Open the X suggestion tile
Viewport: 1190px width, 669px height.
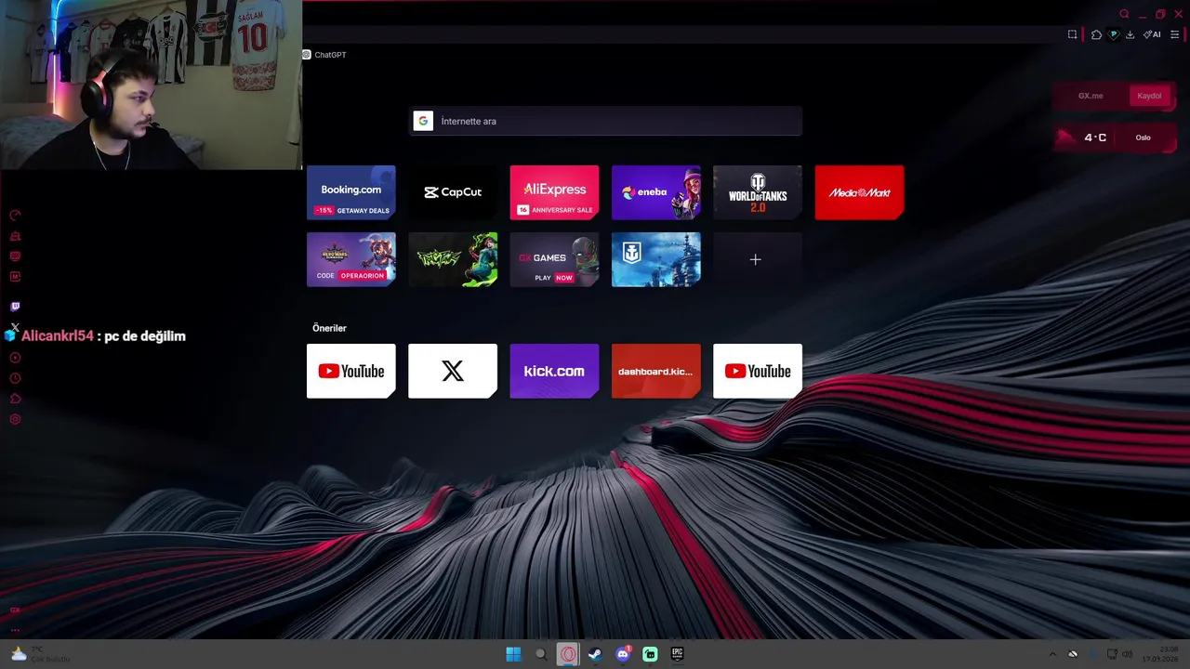[x=453, y=371]
